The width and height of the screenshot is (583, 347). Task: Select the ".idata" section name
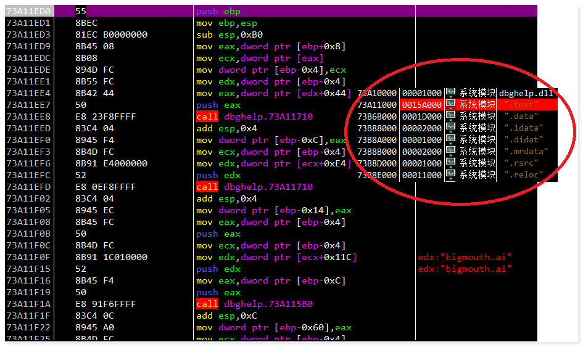point(524,128)
